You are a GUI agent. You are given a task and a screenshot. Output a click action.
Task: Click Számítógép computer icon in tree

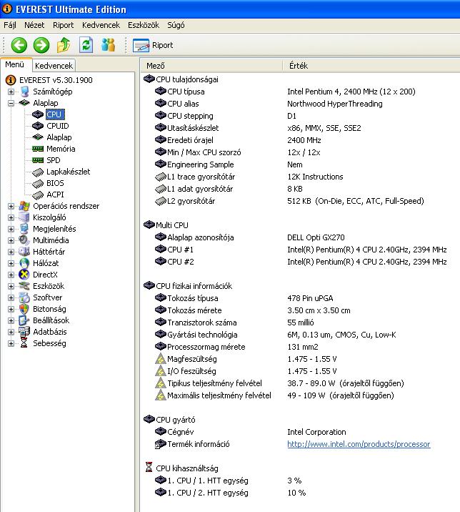(24, 92)
